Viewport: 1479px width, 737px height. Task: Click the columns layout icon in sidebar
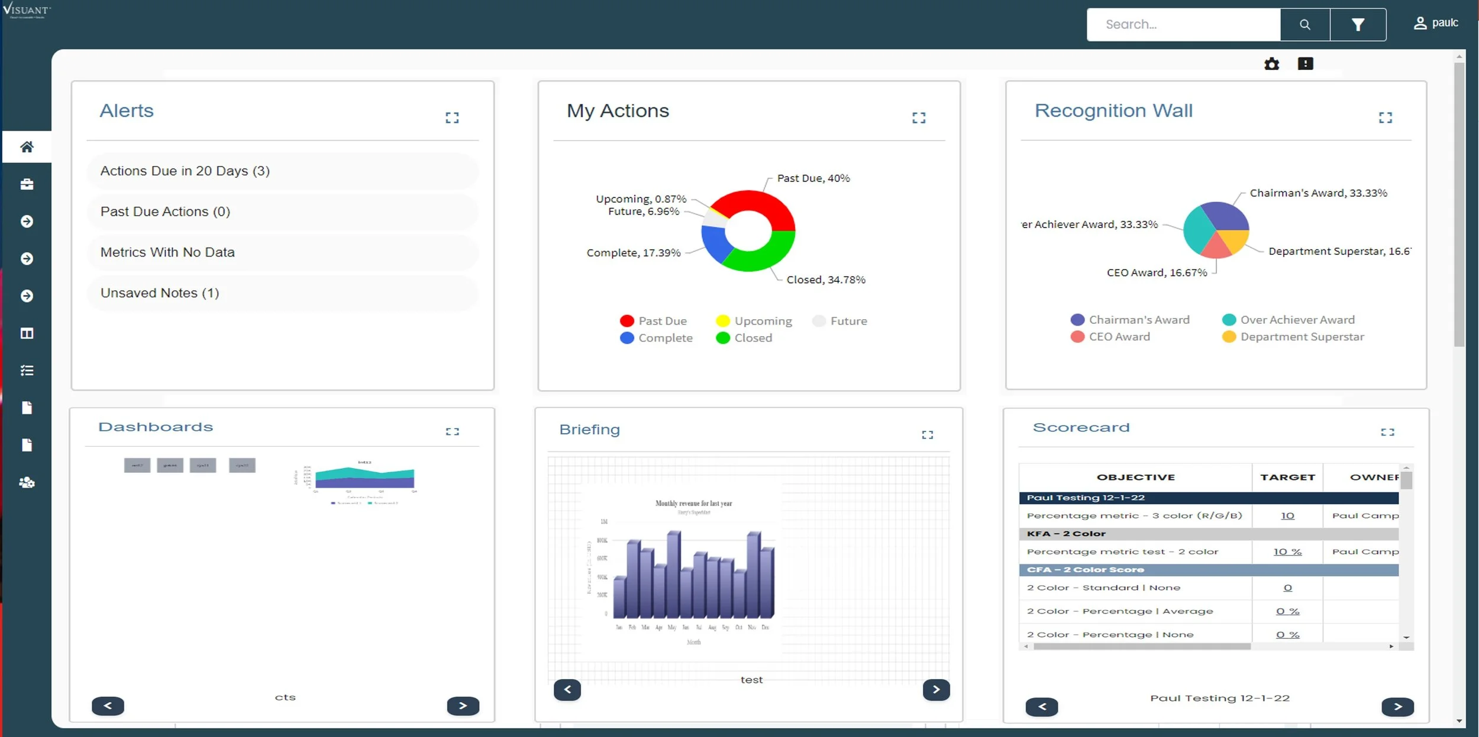point(27,333)
